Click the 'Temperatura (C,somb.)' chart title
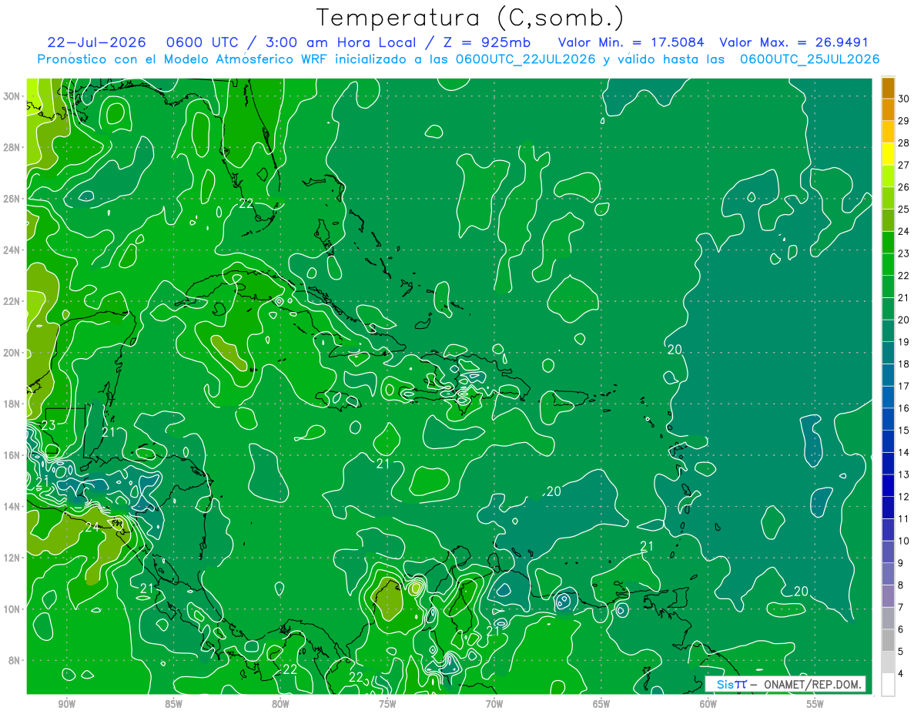The width and height of the screenshot is (924, 714). pyautogui.click(x=470, y=18)
